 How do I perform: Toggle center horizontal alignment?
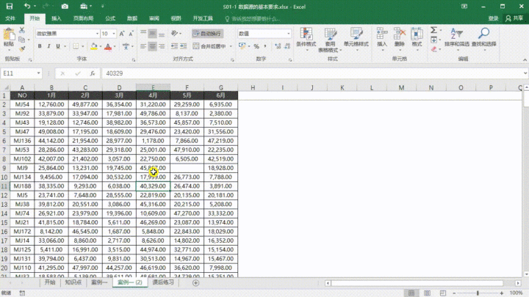click(153, 46)
